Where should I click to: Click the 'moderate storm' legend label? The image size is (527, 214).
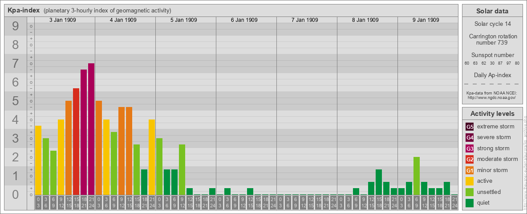(x=498, y=159)
